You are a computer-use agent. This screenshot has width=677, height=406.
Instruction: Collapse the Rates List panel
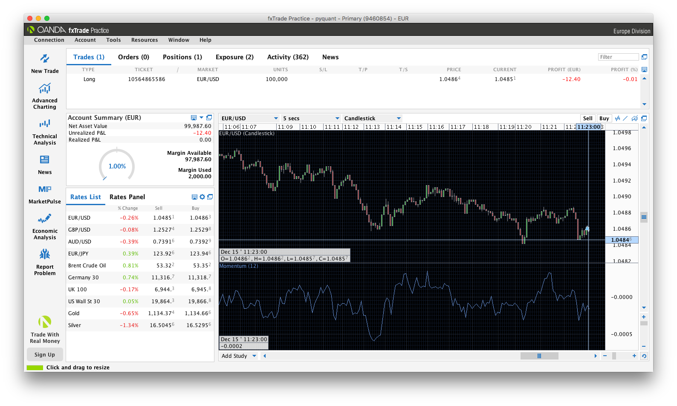coord(195,197)
